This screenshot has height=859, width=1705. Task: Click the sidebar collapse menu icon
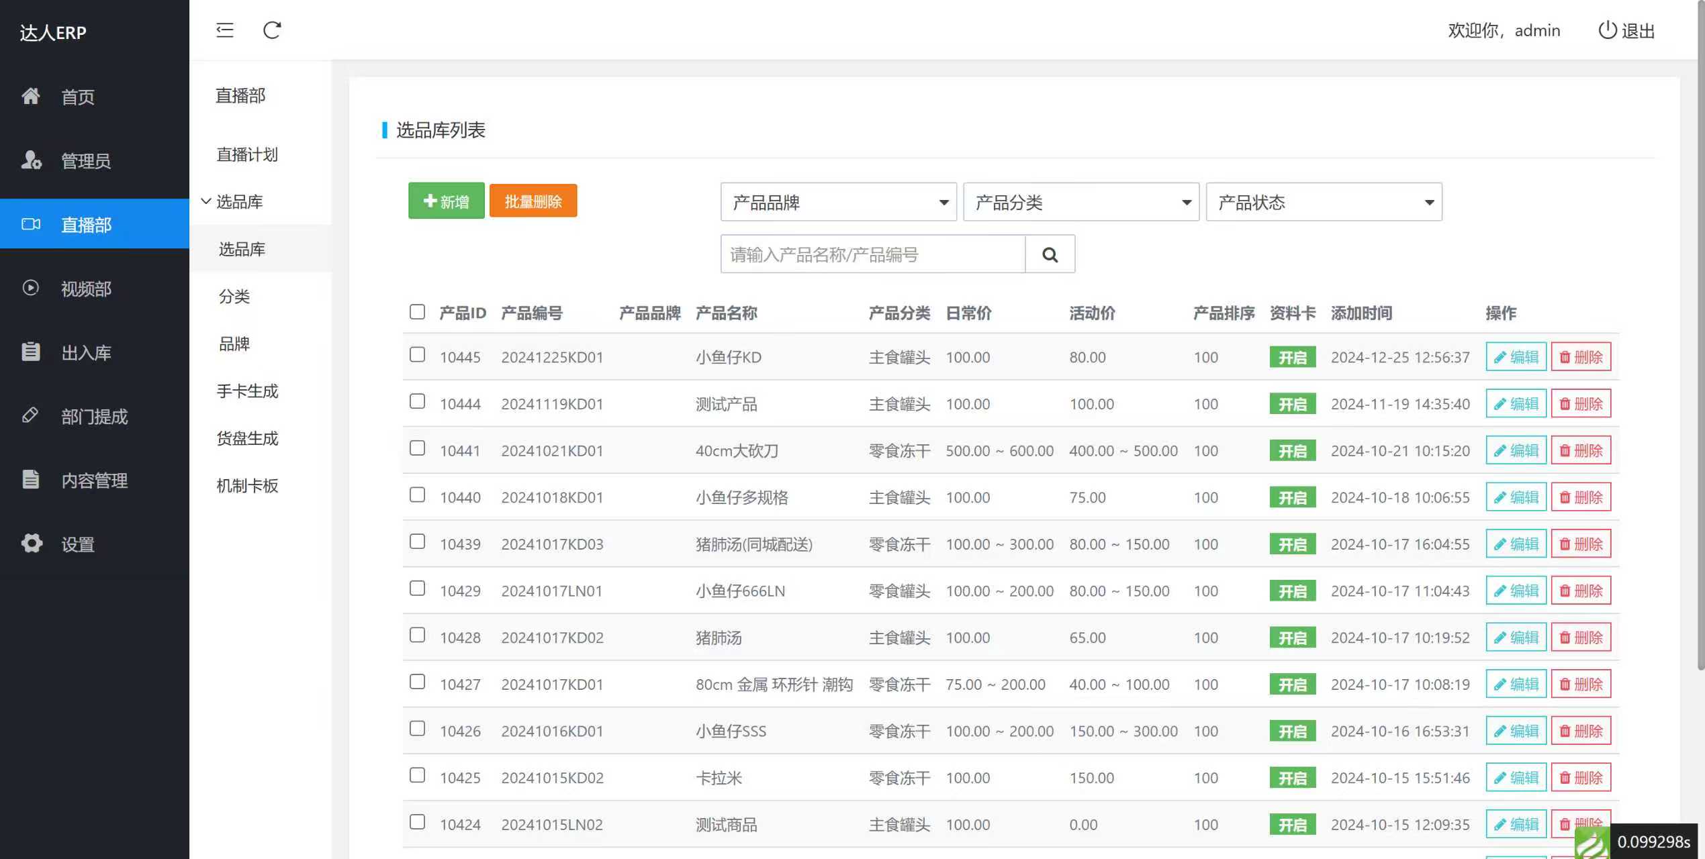[x=224, y=30]
